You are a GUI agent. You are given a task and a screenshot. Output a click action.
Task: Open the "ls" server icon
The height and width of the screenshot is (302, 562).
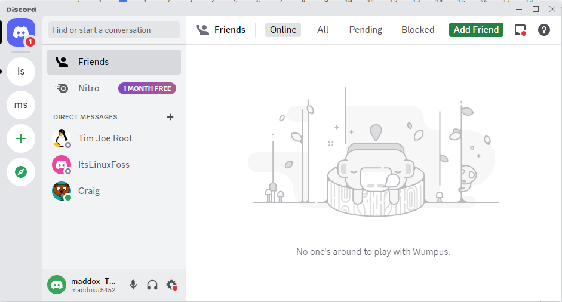point(21,71)
